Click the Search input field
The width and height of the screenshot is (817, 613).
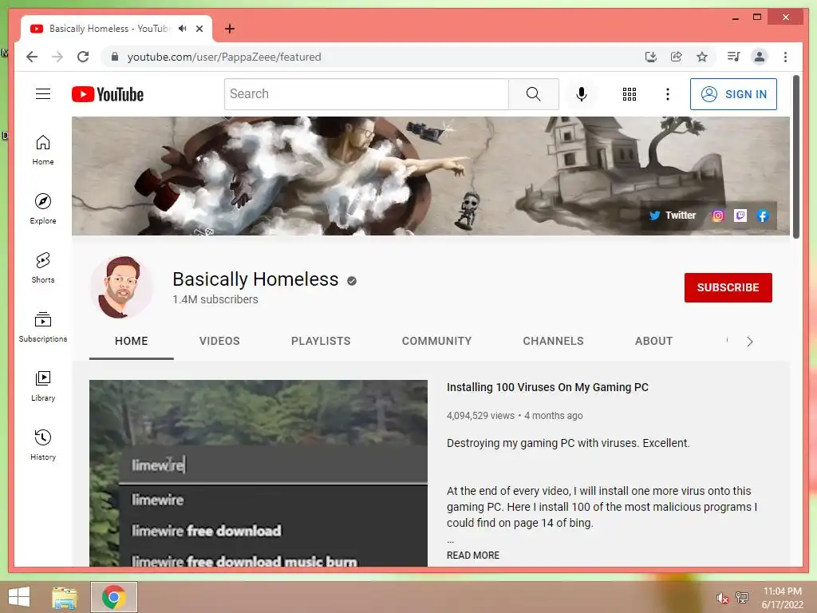[366, 94]
